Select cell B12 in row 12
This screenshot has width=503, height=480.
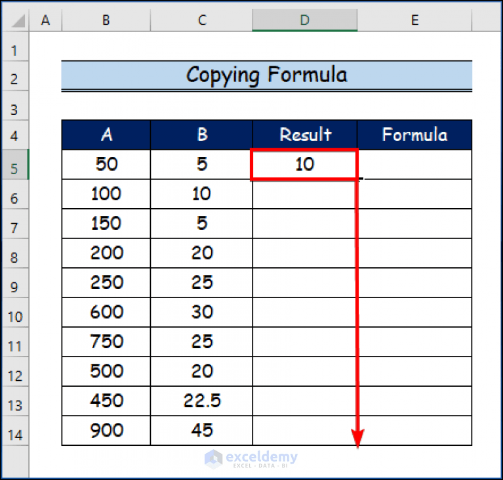click(x=106, y=372)
